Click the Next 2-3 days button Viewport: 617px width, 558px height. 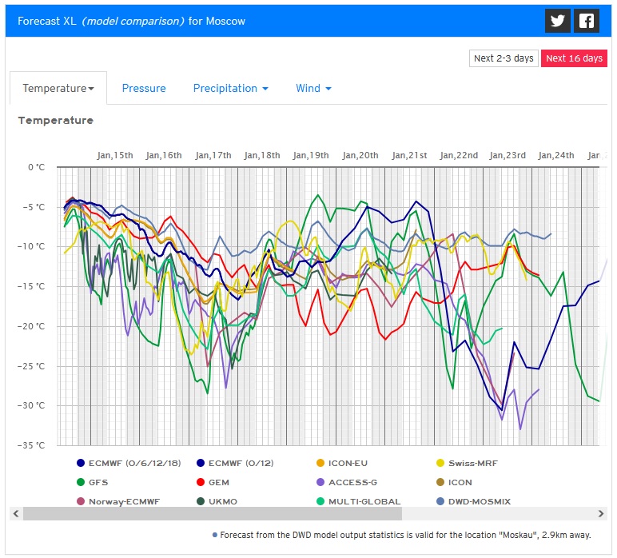[x=504, y=58]
